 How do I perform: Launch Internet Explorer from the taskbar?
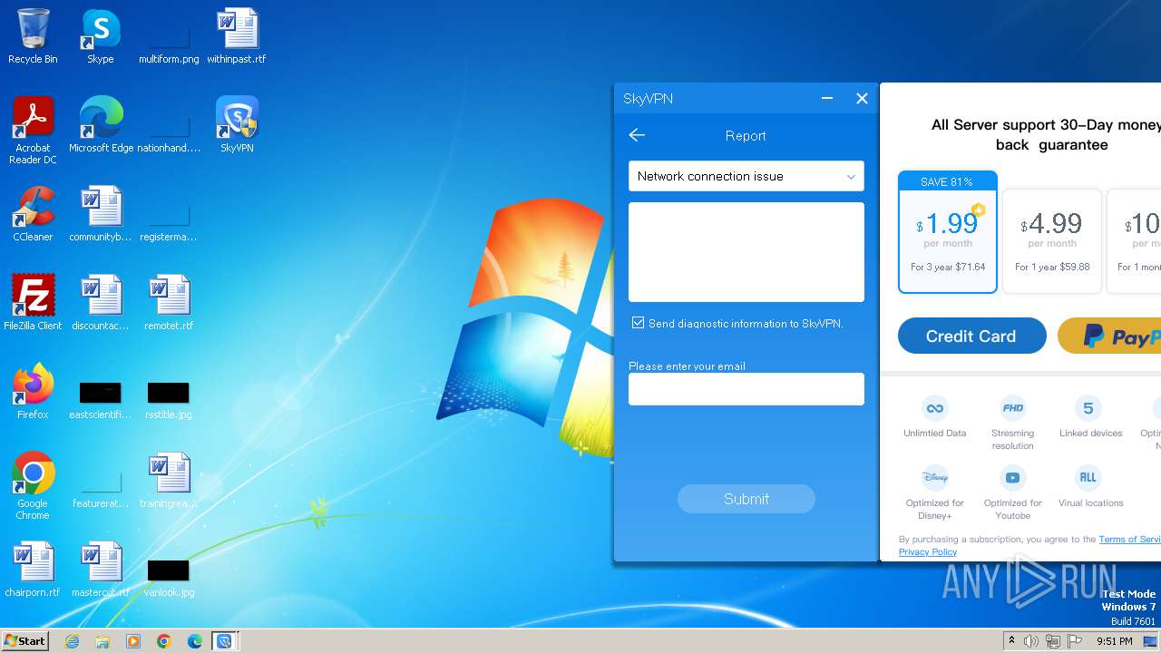point(73,641)
